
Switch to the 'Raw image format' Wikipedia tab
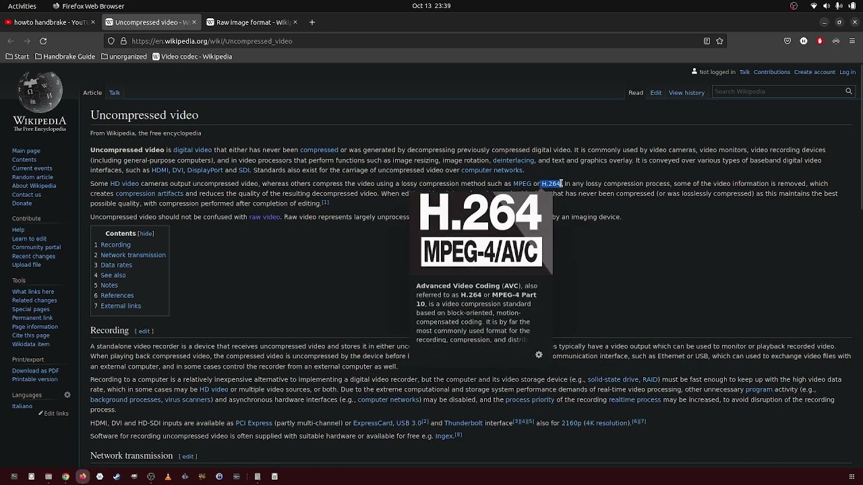(x=251, y=22)
